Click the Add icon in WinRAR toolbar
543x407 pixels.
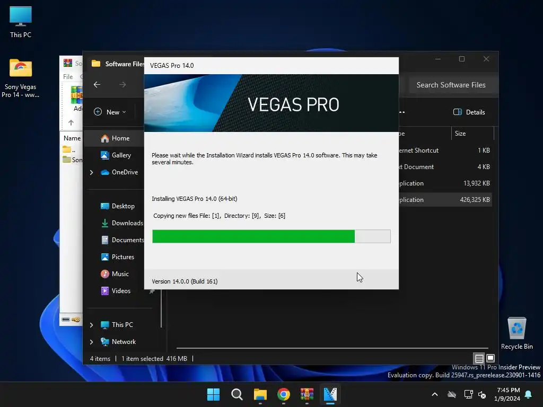tap(76, 99)
